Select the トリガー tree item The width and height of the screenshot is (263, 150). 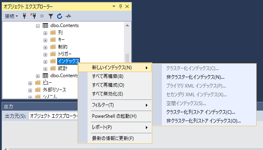[65, 54]
